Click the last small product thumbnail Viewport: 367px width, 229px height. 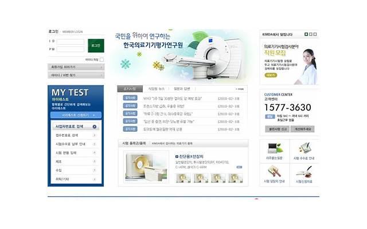[236, 178]
